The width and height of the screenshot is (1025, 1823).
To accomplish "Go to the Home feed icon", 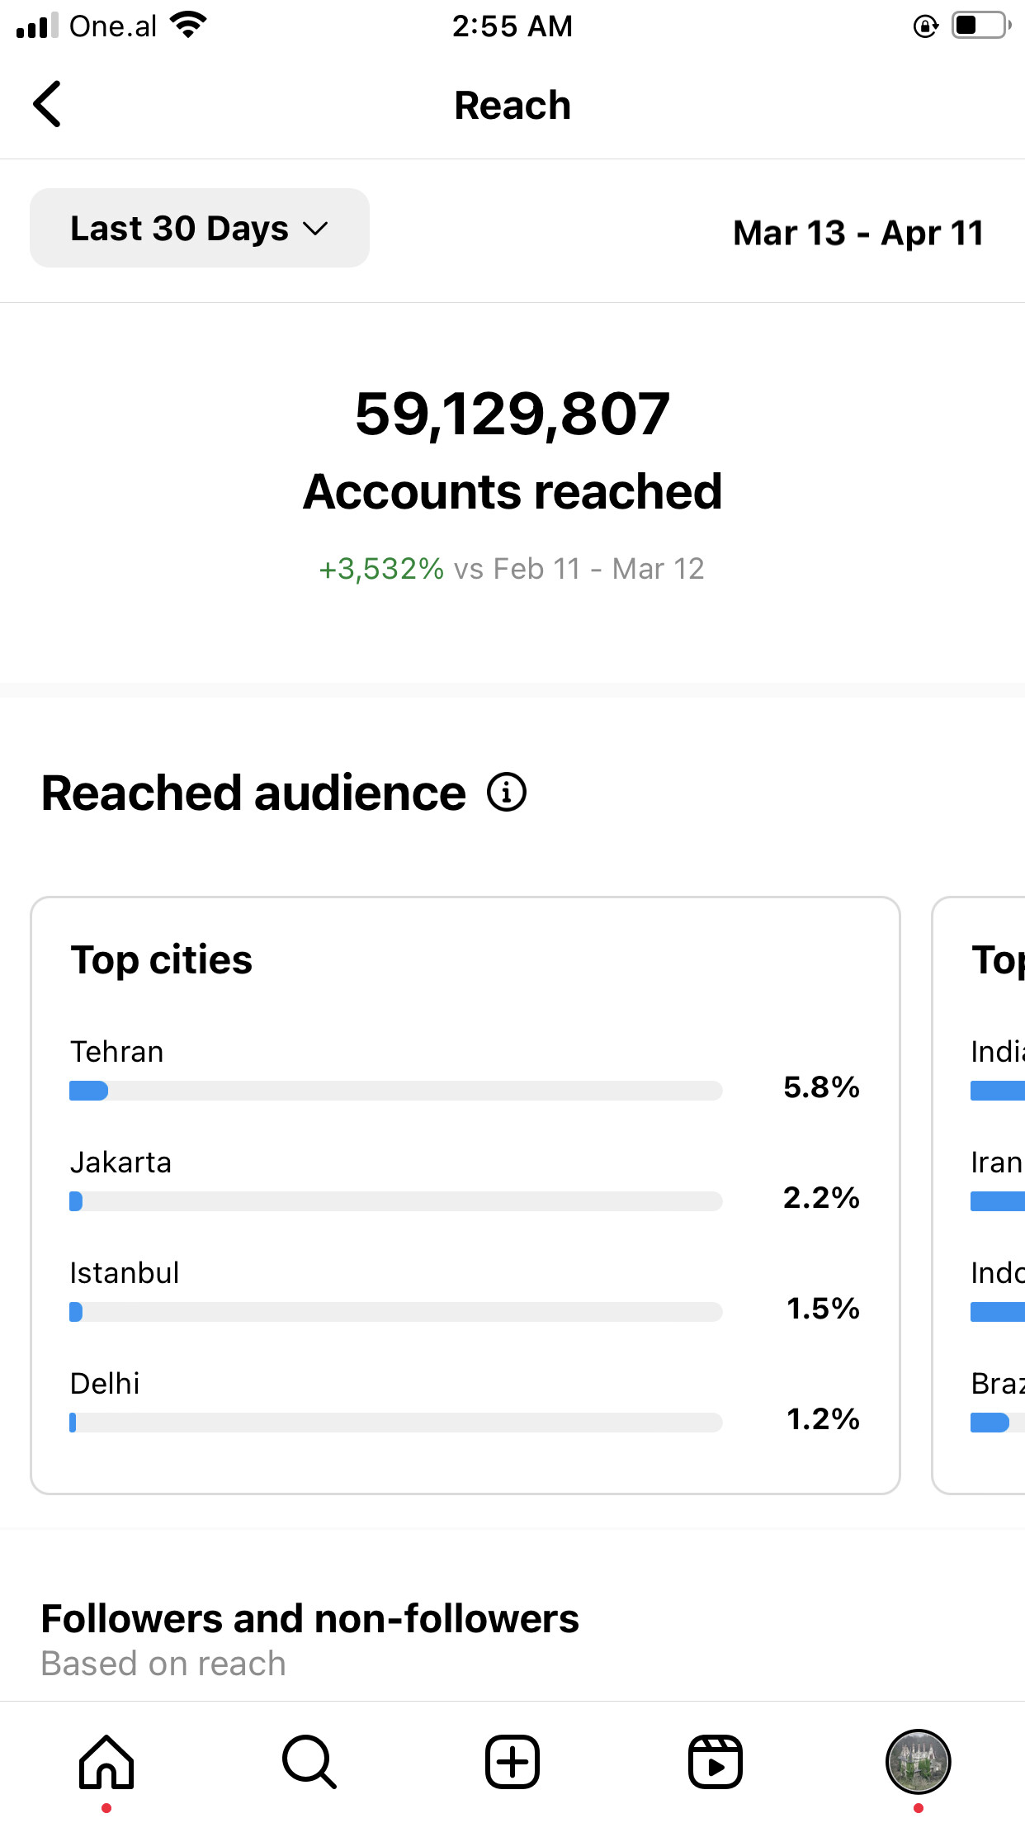I will click(x=106, y=1762).
